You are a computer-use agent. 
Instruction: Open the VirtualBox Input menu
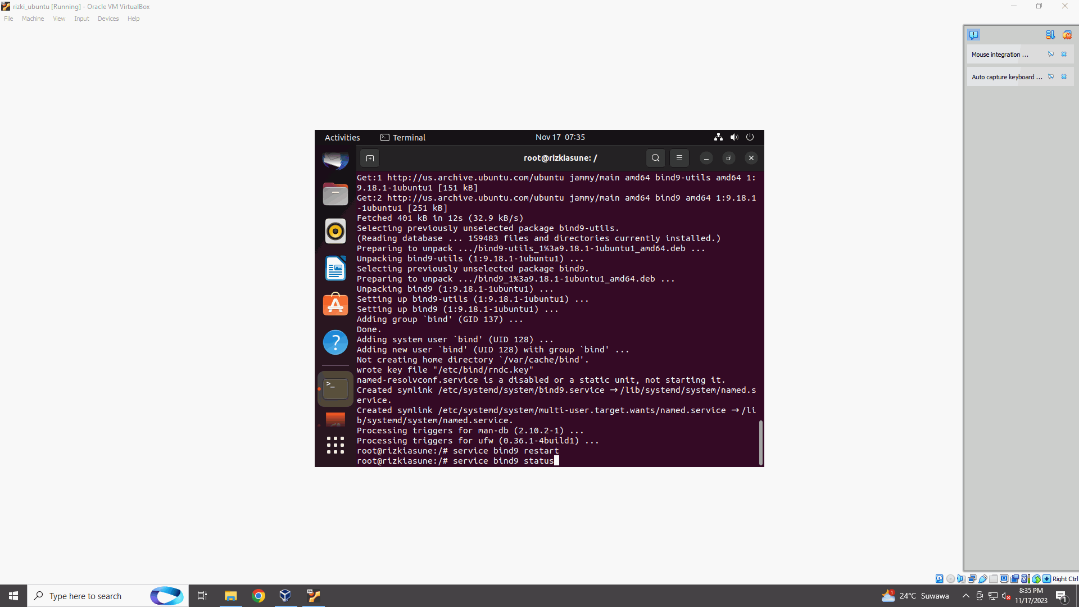81,19
